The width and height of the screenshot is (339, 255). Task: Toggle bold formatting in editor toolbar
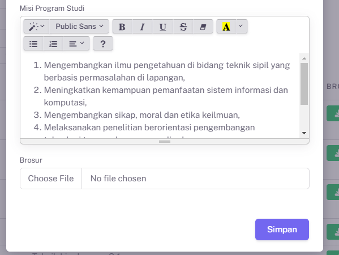122,27
